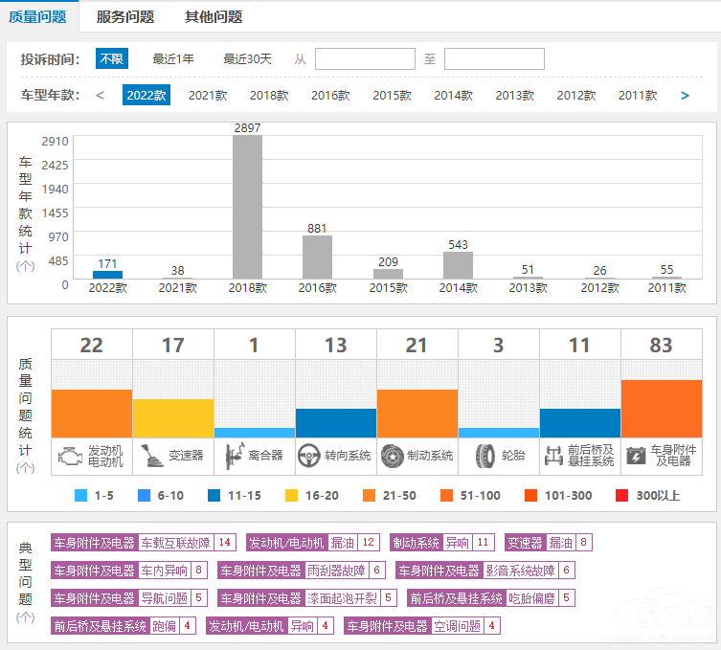This screenshot has height=650, width=721.
Task: Filter complaints by 最近1年
Action: pyautogui.click(x=173, y=59)
